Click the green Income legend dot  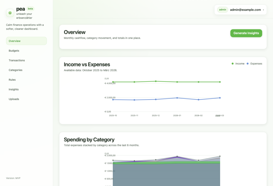tap(232, 64)
